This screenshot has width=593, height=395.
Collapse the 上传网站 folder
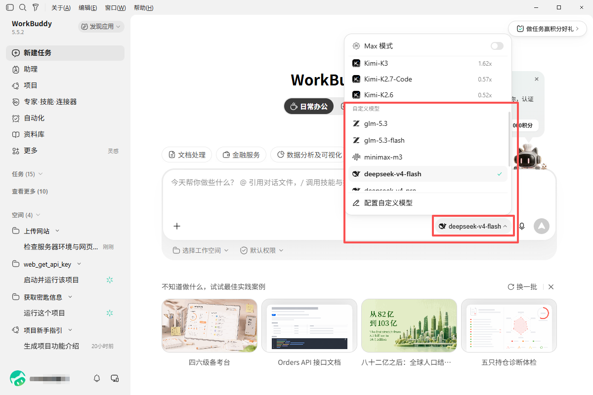(57, 231)
